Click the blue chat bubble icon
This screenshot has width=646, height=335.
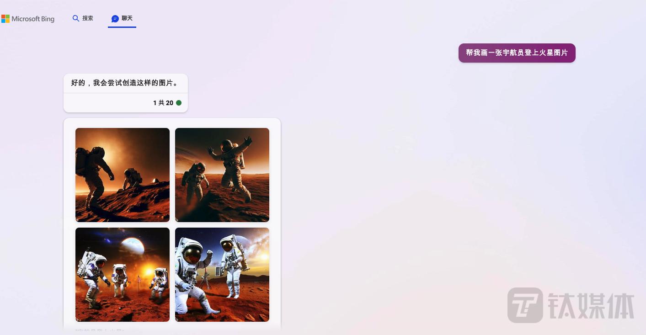tap(115, 19)
